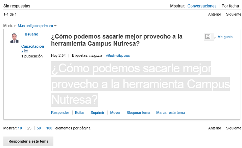
Task: Select 25 elements per page
Action: (x=29, y=128)
